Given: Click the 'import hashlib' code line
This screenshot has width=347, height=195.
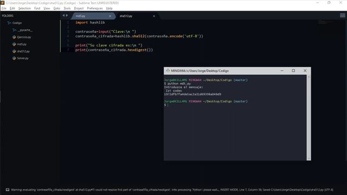Looking at the screenshot, I should [90, 22].
